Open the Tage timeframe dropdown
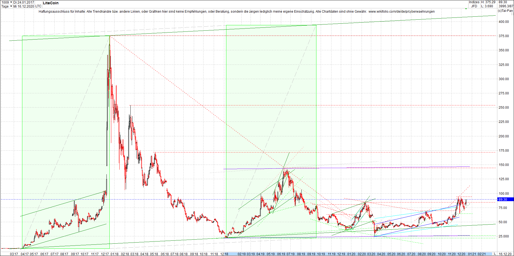The height and width of the screenshot is (256, 514). point(6,6)
